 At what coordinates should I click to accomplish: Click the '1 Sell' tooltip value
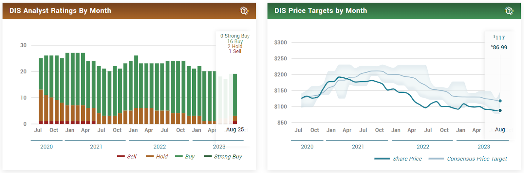click(235, 51)
